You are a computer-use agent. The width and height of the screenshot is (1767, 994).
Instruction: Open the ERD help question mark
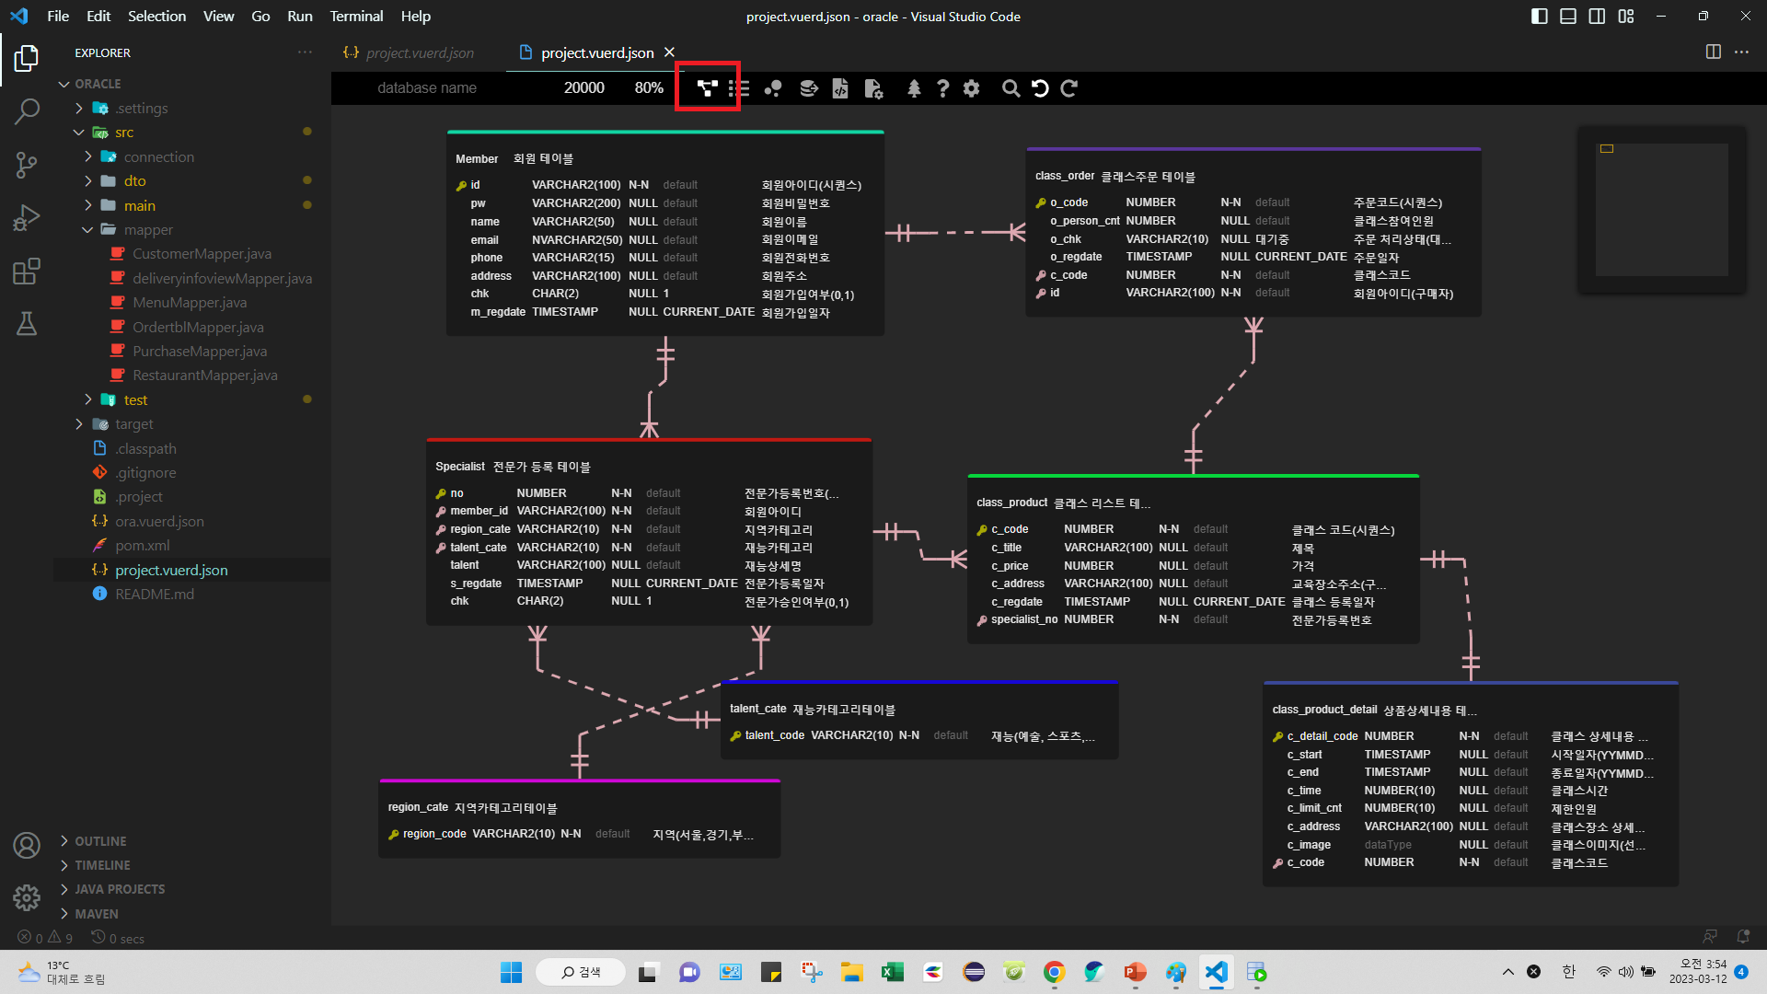pos(942,88)
